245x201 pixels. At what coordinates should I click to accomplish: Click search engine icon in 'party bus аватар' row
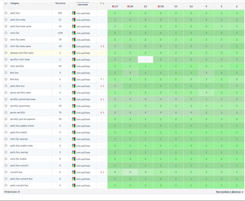tap(74, 152)
